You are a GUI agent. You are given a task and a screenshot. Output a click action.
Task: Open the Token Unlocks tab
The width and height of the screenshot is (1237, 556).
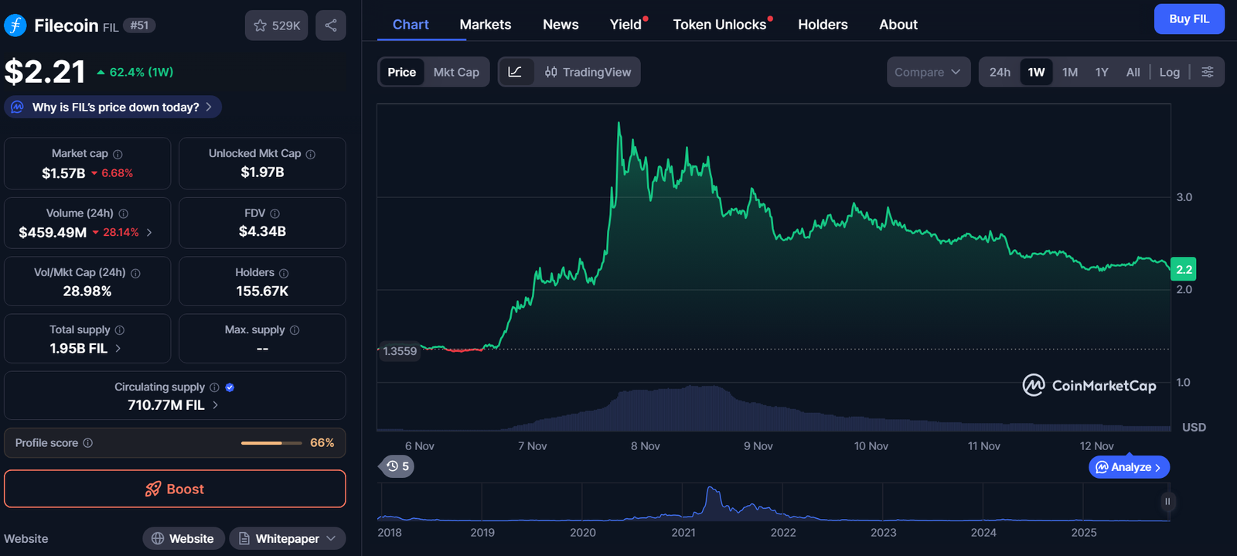coord(719,25)
